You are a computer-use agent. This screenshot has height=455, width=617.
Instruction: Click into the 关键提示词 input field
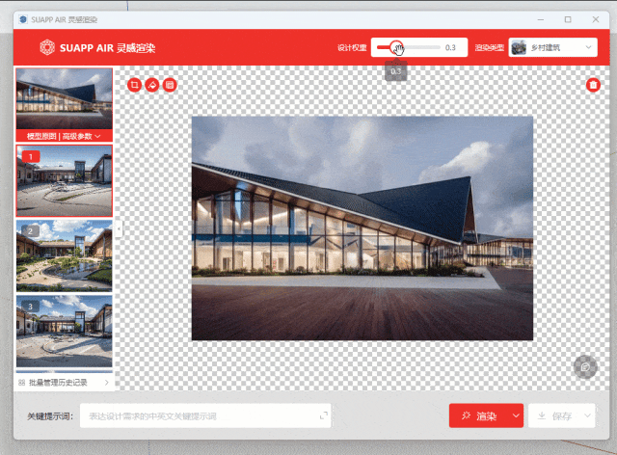[205, 415]
